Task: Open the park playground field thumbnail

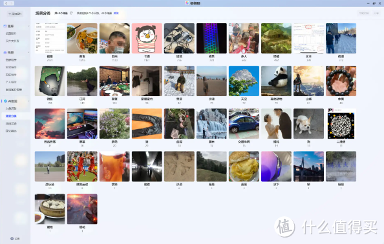Action: coord(50,167)
